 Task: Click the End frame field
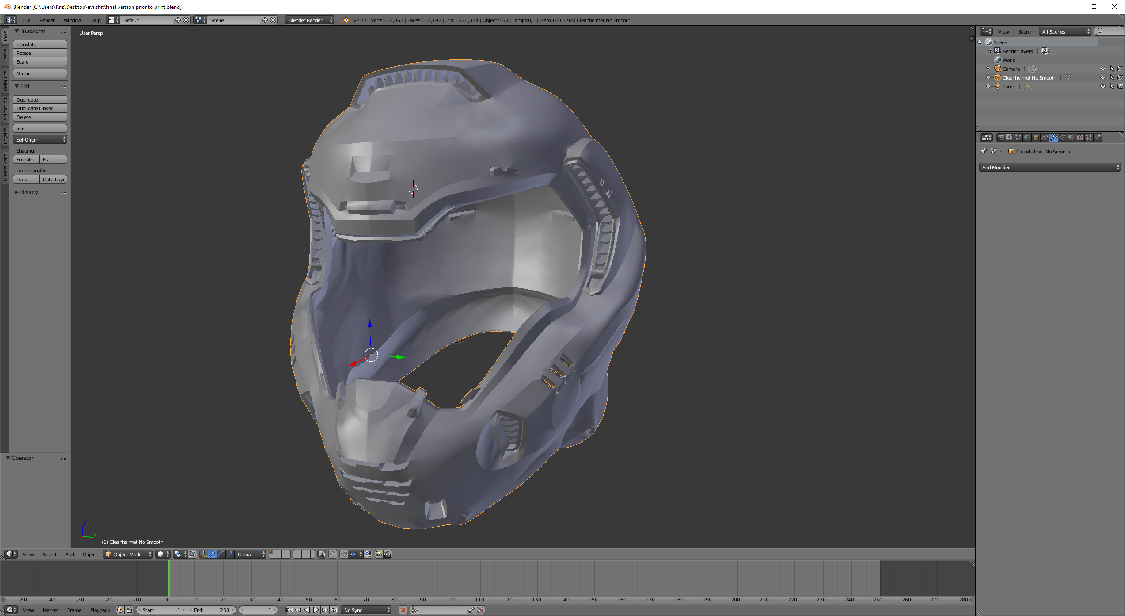(x=212, y=610)
